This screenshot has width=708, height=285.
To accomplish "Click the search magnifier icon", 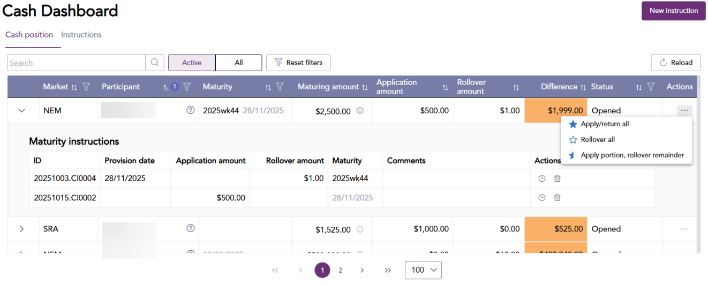I will point(154,63).
